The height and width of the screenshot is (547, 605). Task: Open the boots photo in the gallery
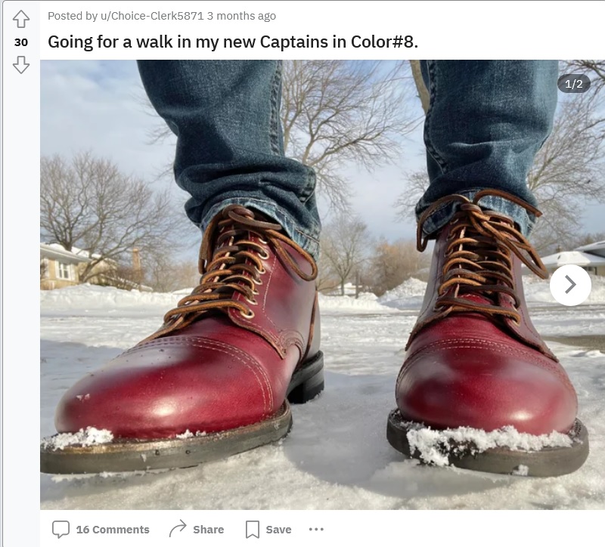[323, 285]
